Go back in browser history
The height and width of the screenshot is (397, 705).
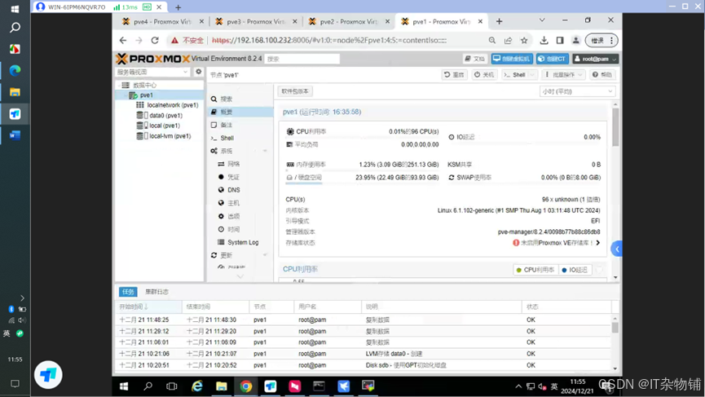click(123, 41)
